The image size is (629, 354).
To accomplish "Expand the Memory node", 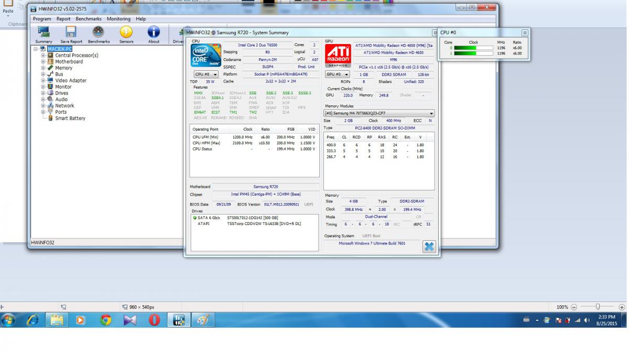I will (x=44, y=68).
